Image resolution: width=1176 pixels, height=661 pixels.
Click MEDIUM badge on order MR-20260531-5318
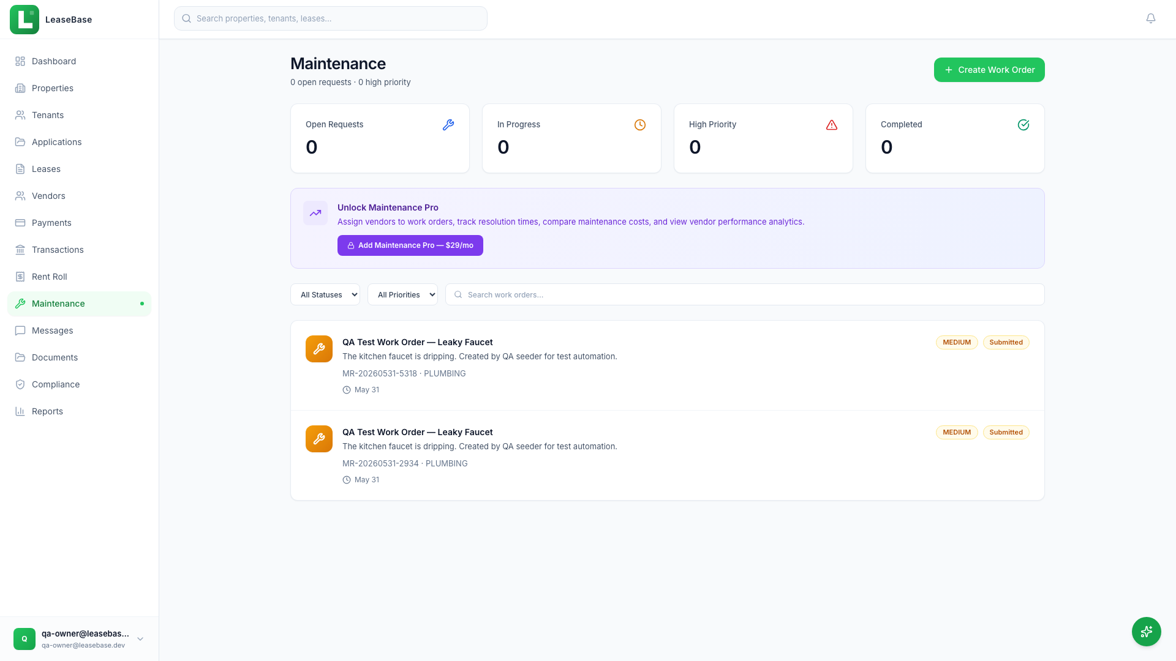[x=957, y=342]
